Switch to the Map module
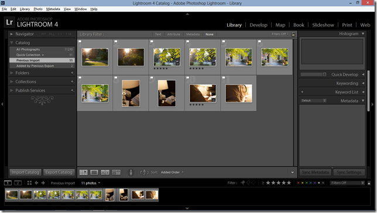The width and height of the screenshot is (377, 213). 280,25
